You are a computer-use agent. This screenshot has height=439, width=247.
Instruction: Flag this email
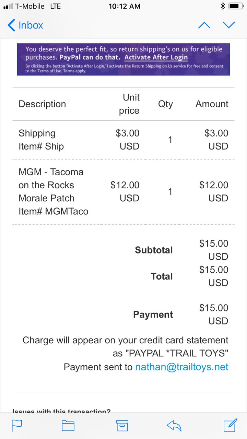17,426
